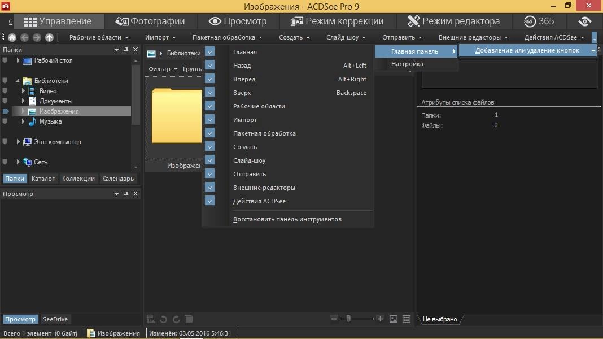The height and width of the screenshot is (339, 603).
Task: Switch to thumbnail view mode icon
Action: coord(394,319)
